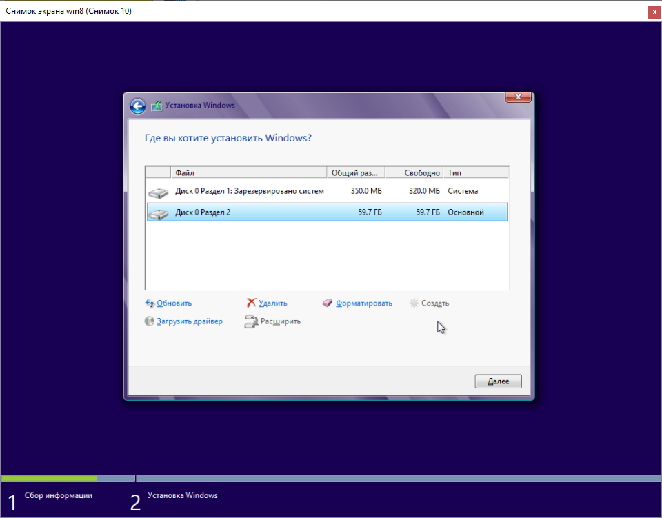Select row Диск 0 Раздел 1: Зарезервировано систем
This screenshot has height=518, width=662.
[x=327, y=191]
